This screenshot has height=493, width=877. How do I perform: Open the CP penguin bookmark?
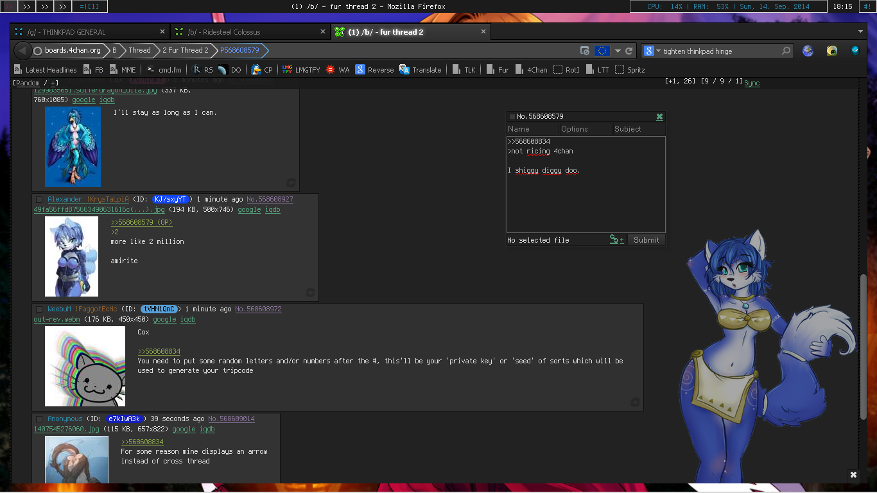(x=262, y=70)
